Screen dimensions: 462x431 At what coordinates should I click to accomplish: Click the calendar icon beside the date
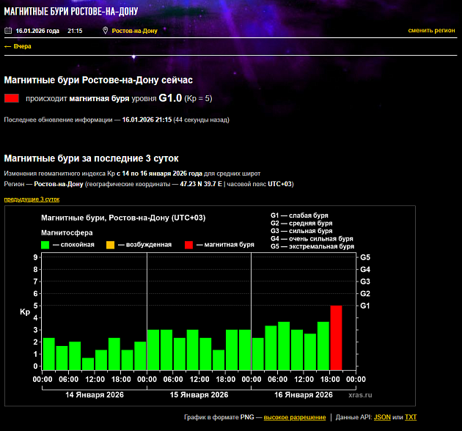[x=8, y=31]
